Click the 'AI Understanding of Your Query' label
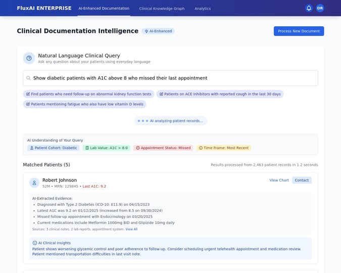 coord(55,140)
